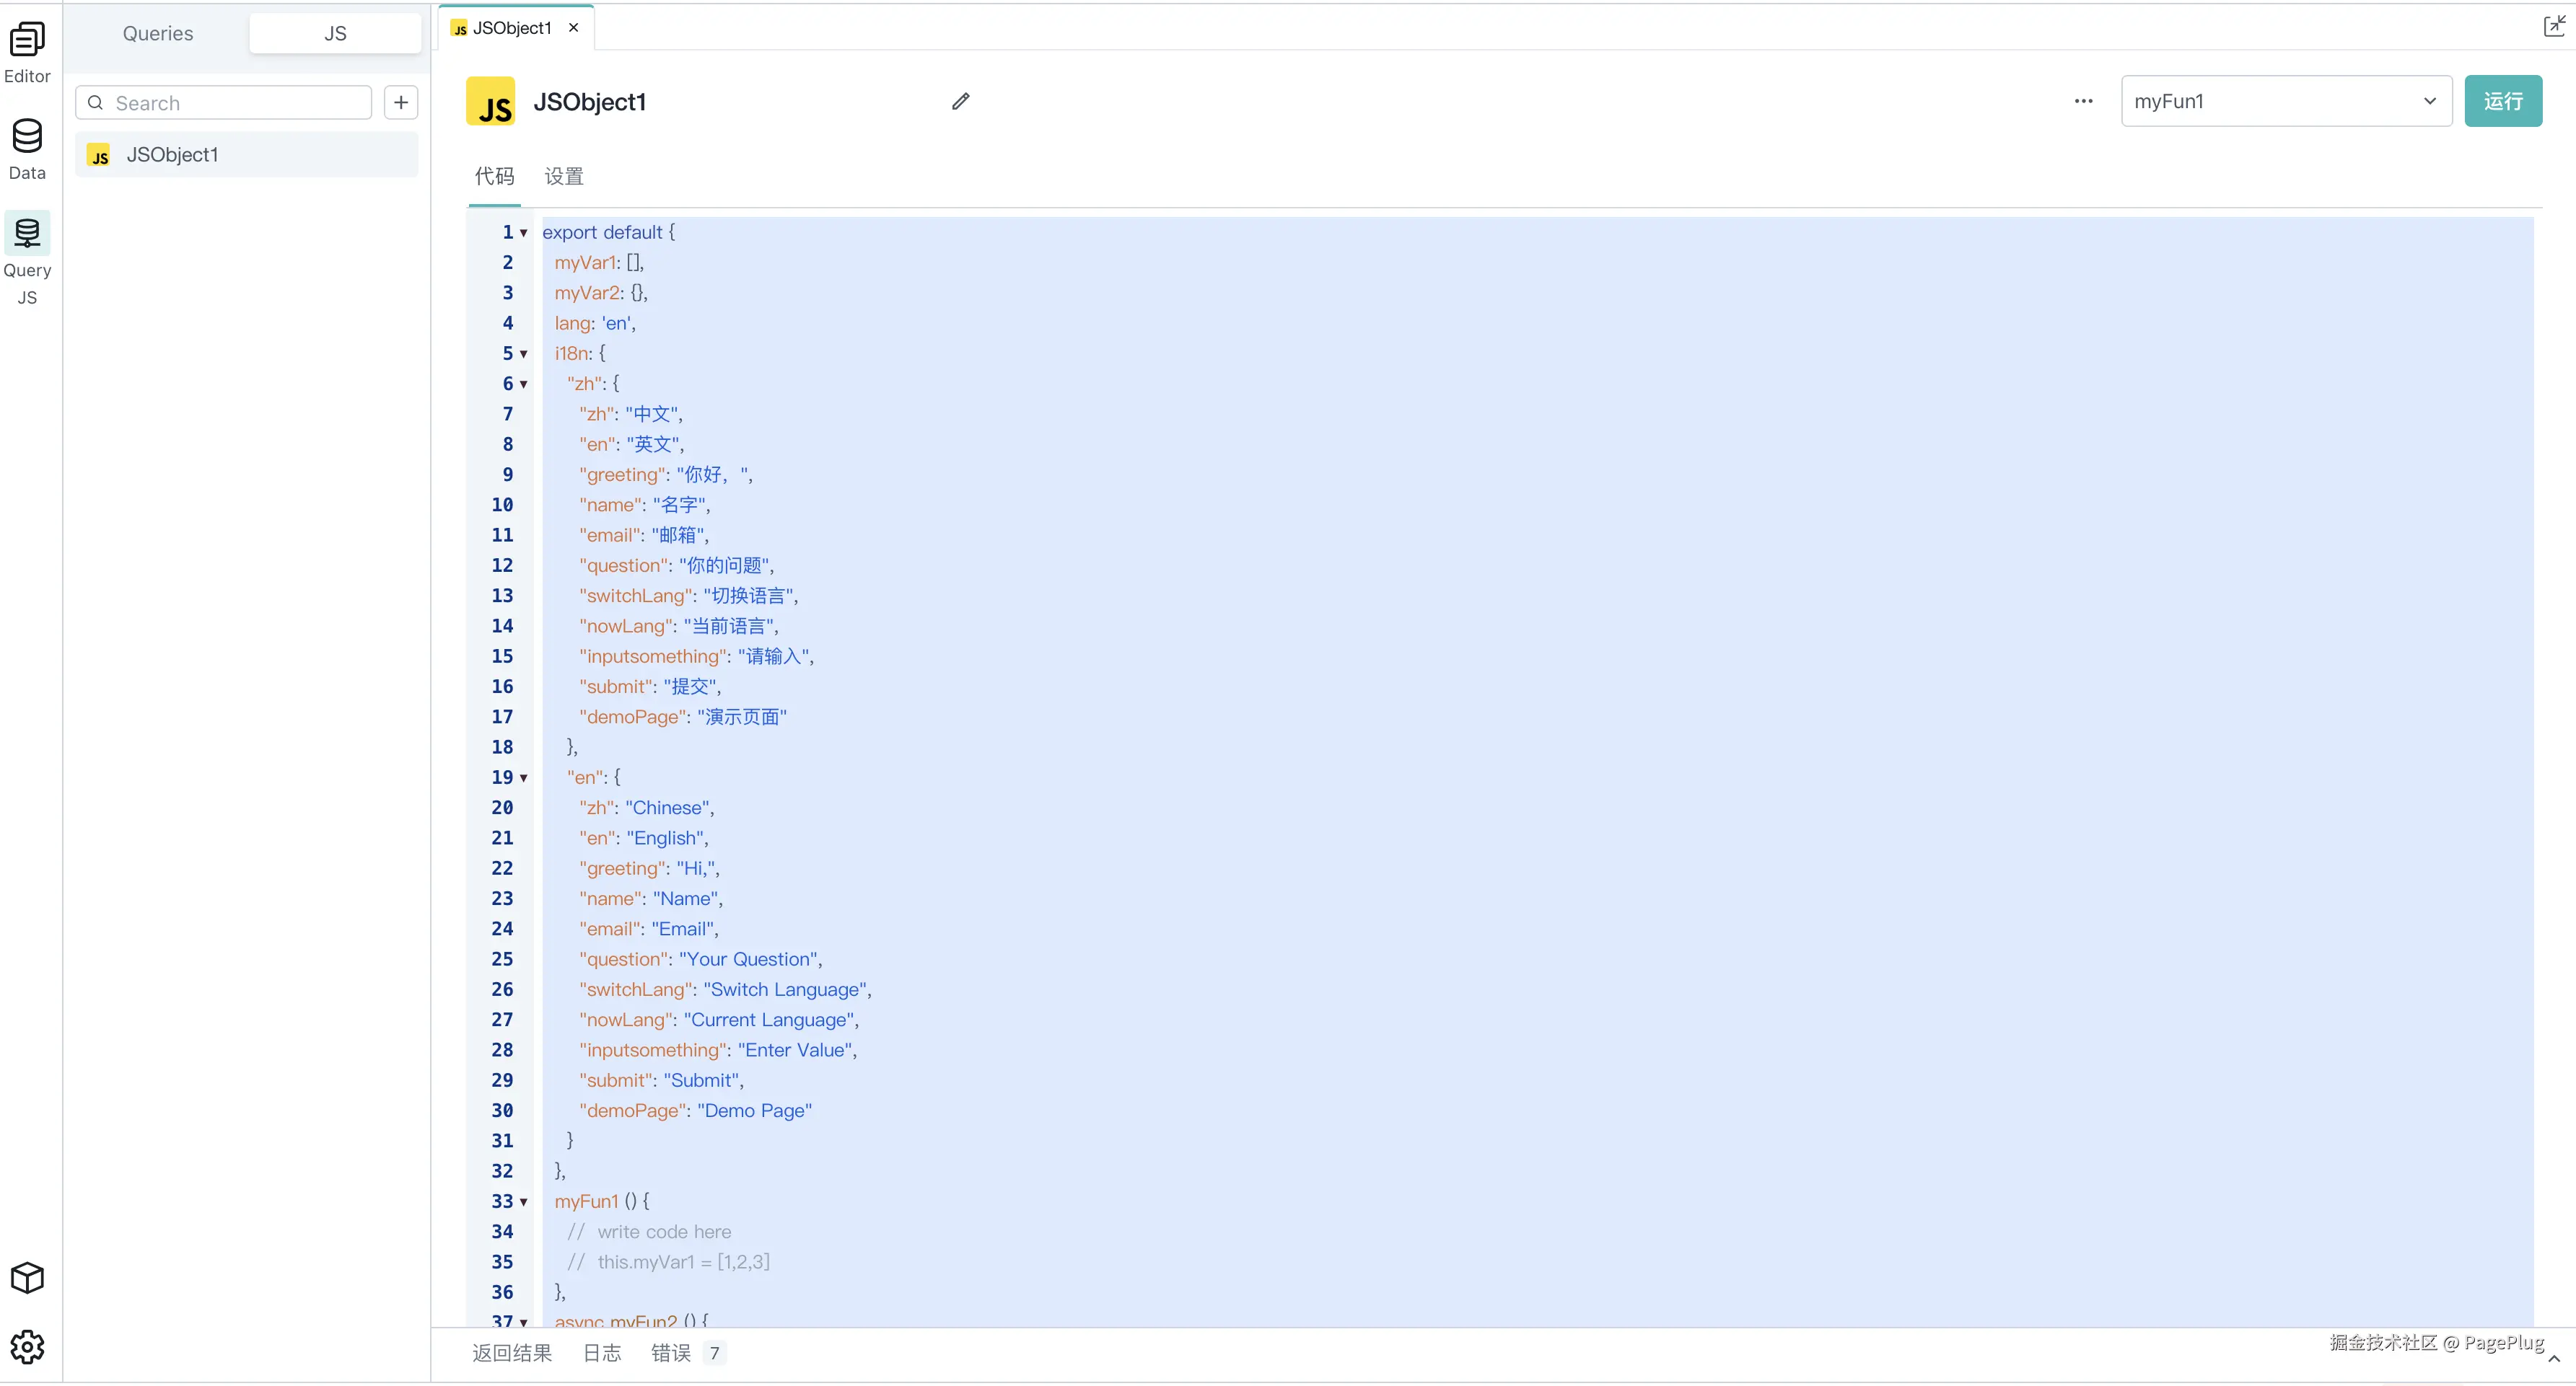
Task: Open the myFun1 function dropdown
Action: pyautogui.click(x=2285, y=101)
